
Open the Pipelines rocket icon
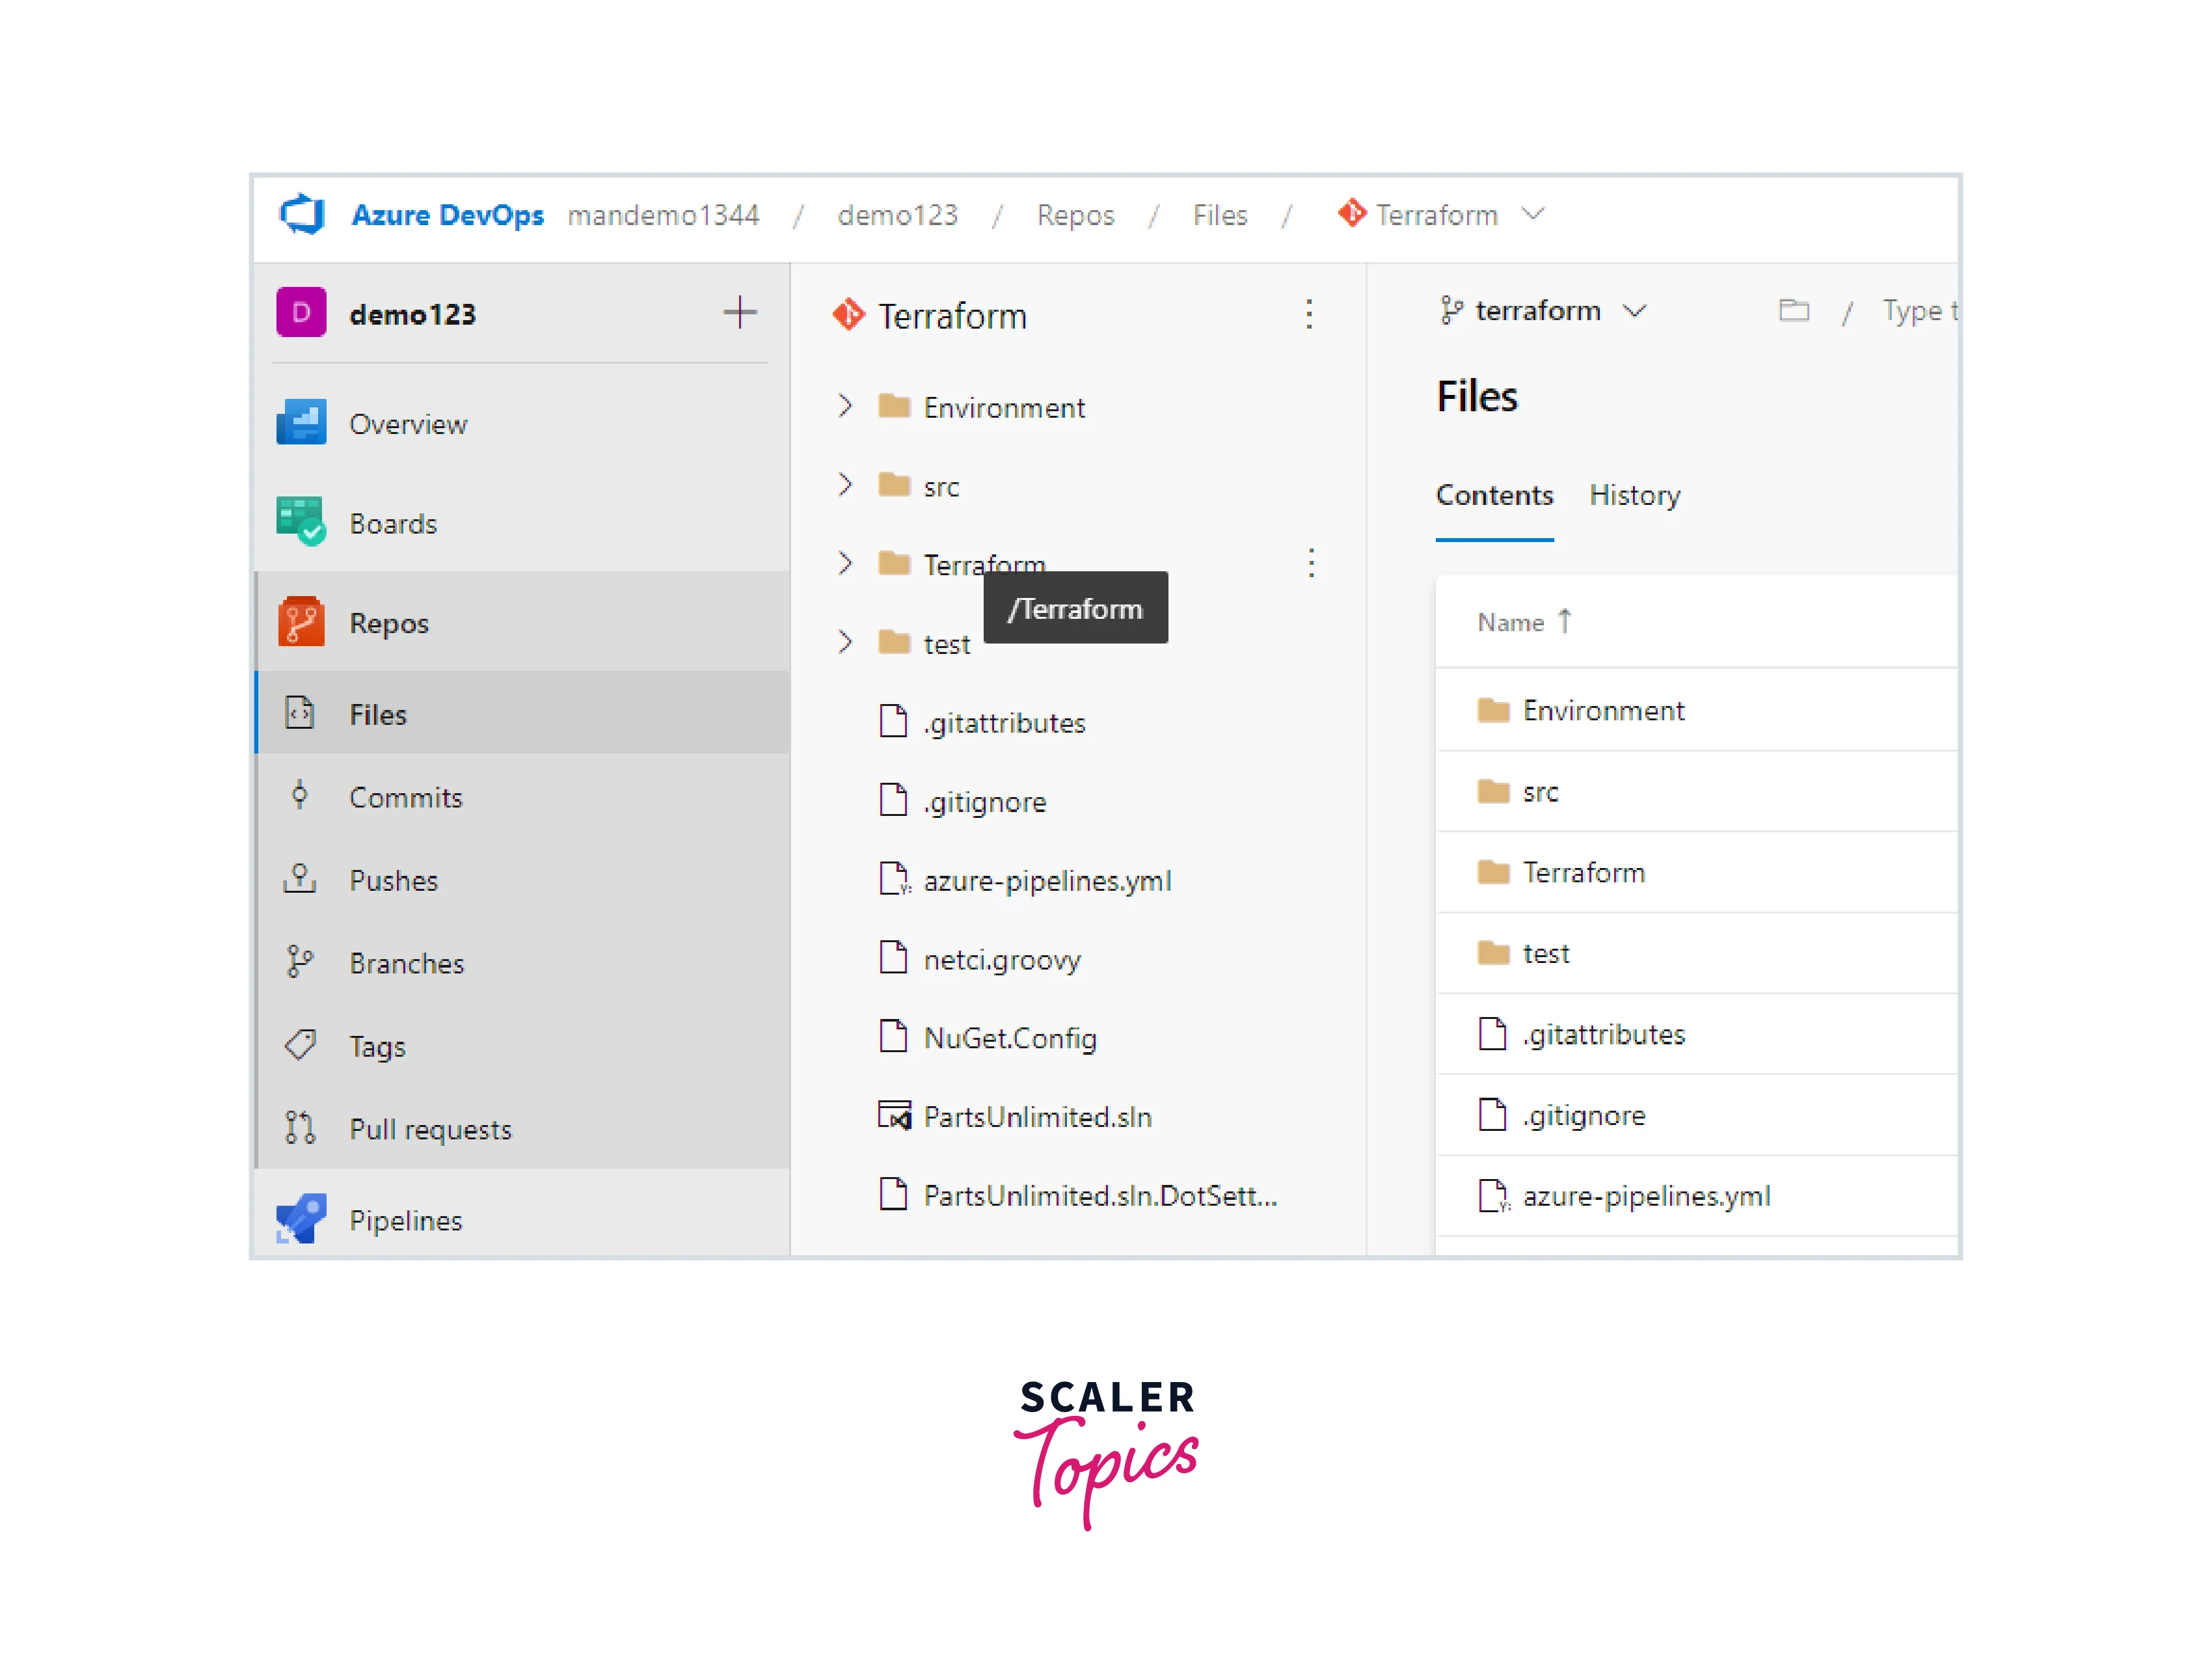point(301,1219)
